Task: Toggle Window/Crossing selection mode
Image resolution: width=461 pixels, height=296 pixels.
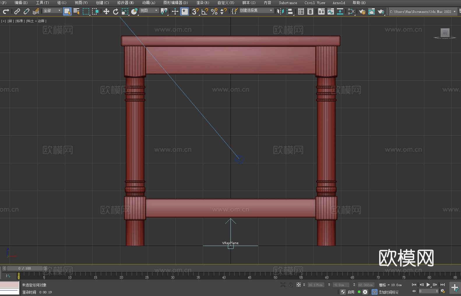Action: [95, 11]
